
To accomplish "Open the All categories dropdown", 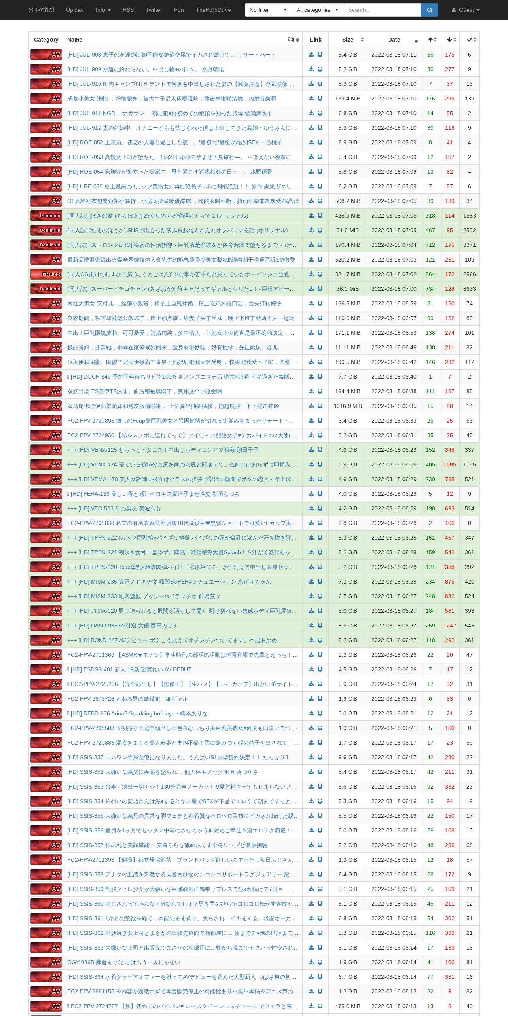I will coord(317,10).
